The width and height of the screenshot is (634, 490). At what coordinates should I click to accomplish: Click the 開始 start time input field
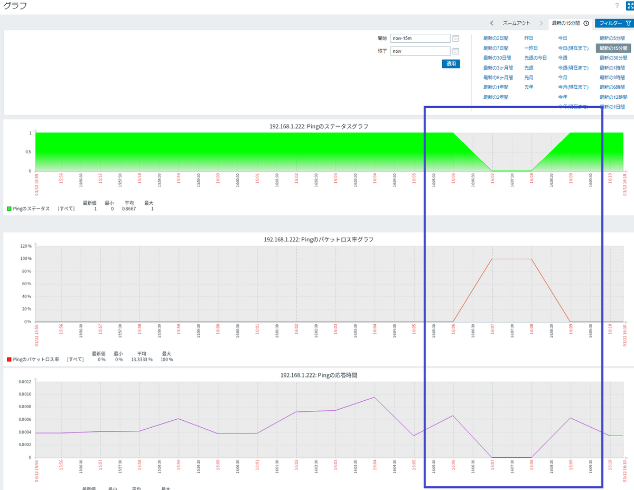click(x=421, y=39)
